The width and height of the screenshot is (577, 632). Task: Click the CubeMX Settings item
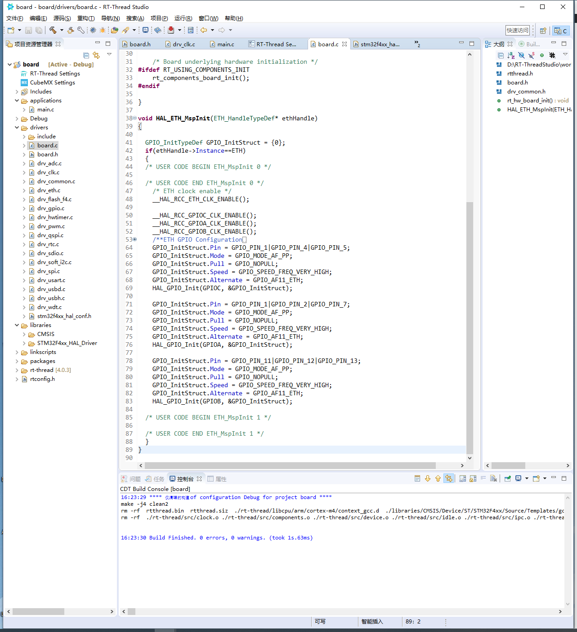tap(53, 83)
